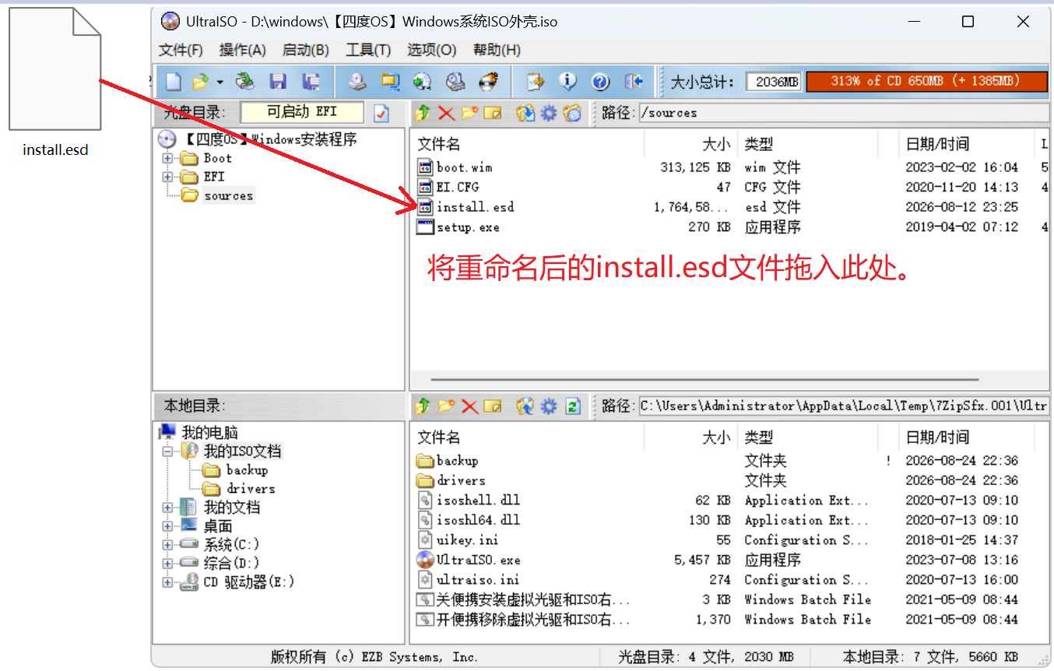The width and height of the screenshot is (1054, 671).
Task: Open the 文件(F) menu
Action: tap(181, 50)
